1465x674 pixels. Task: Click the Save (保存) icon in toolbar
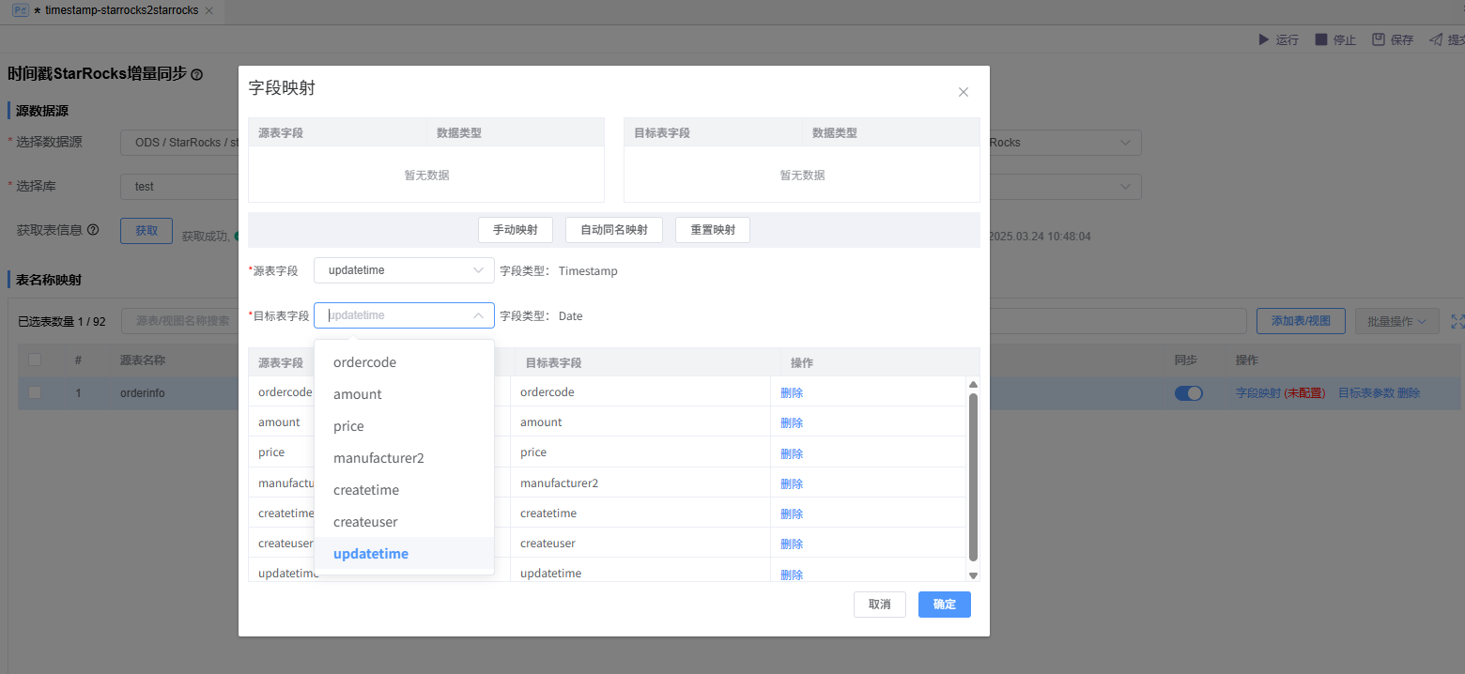1379,39
